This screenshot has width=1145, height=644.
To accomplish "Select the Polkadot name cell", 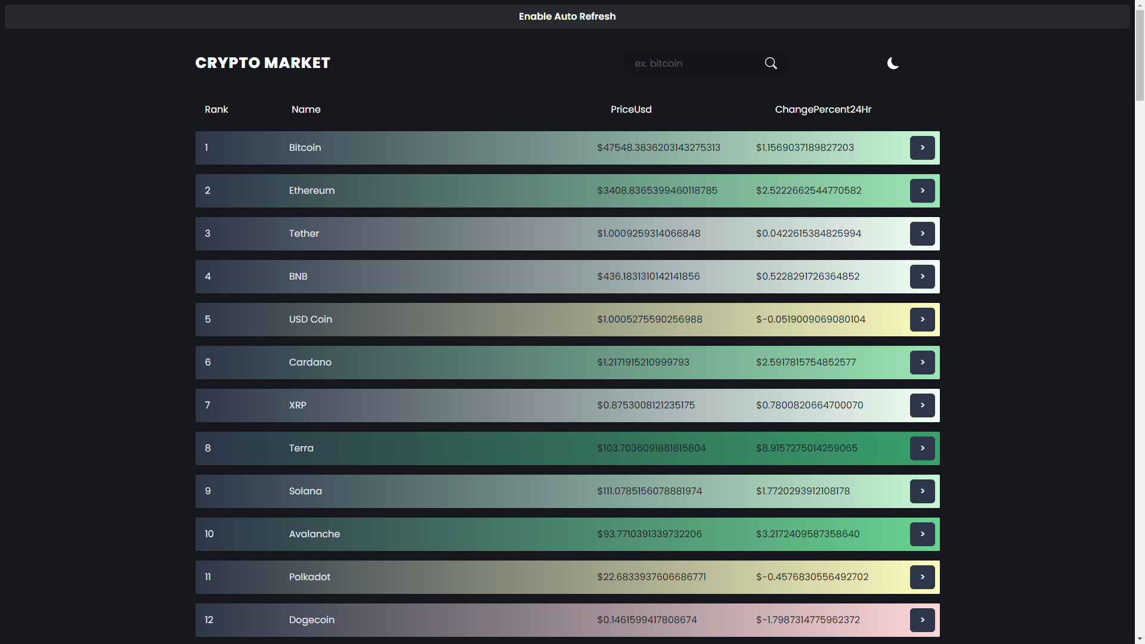I will 310,577.
